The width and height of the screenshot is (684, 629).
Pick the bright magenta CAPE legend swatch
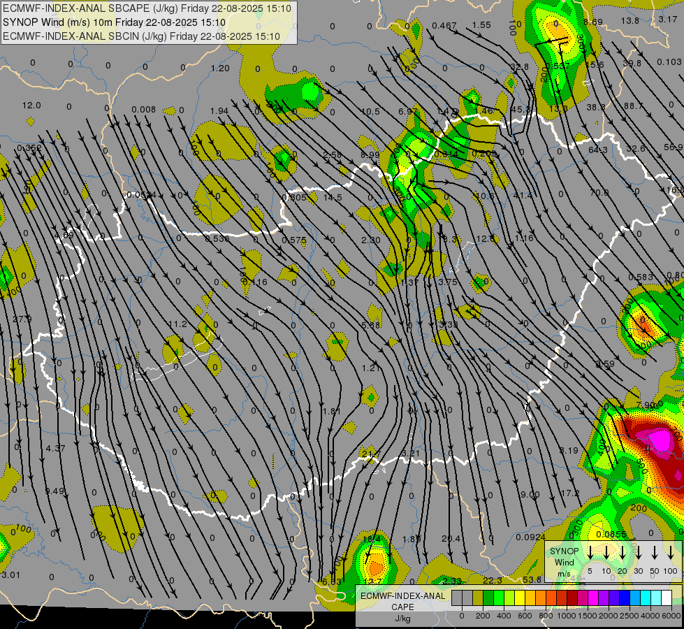click(593, 598)
